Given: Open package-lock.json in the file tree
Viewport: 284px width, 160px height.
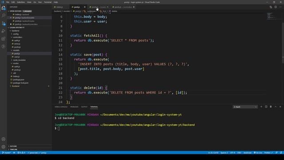Looking at the screenshot, I should pos(29,83).
